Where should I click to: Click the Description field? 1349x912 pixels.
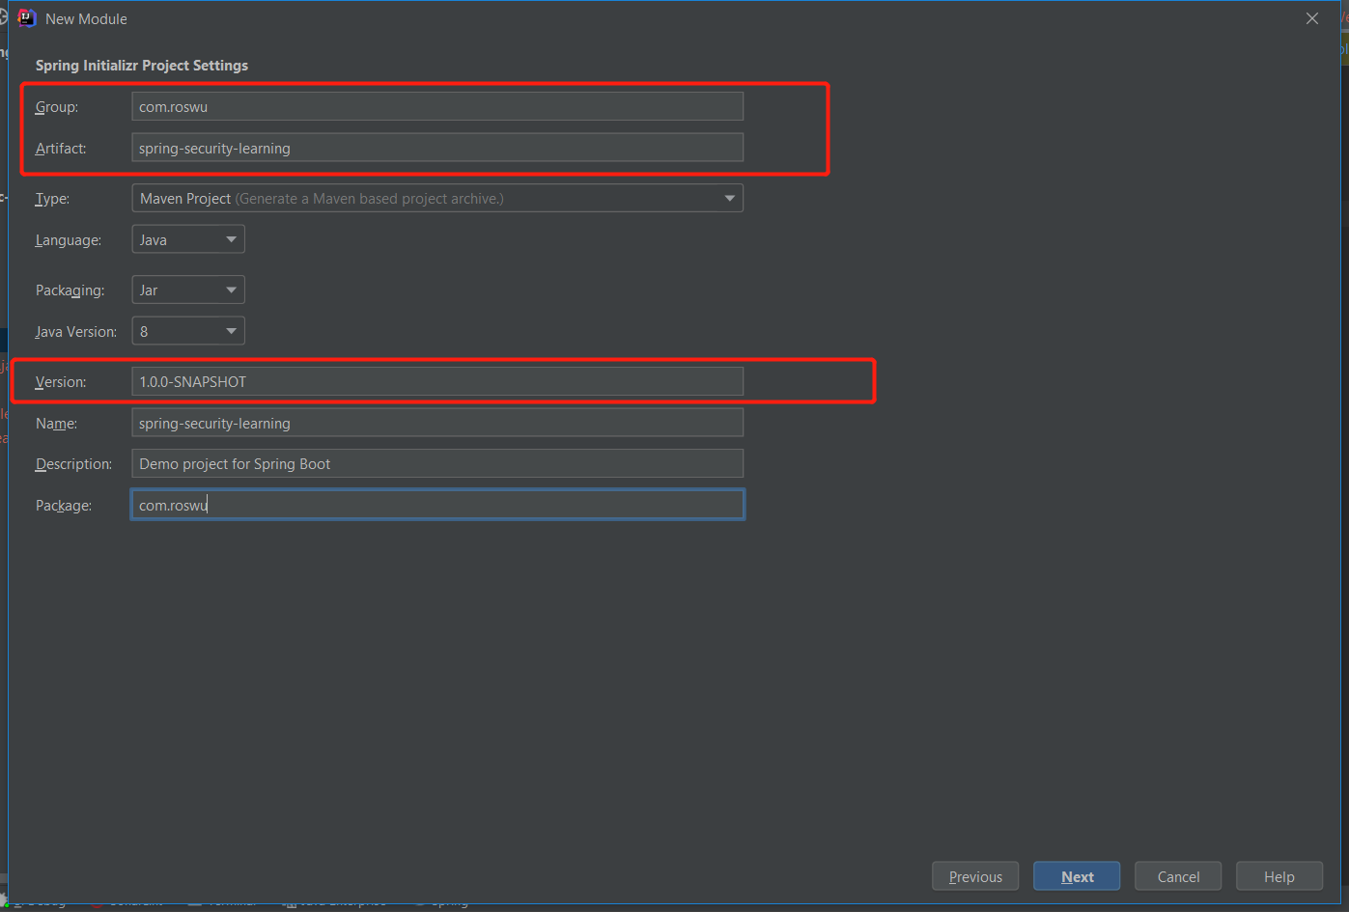coord(436,463)
